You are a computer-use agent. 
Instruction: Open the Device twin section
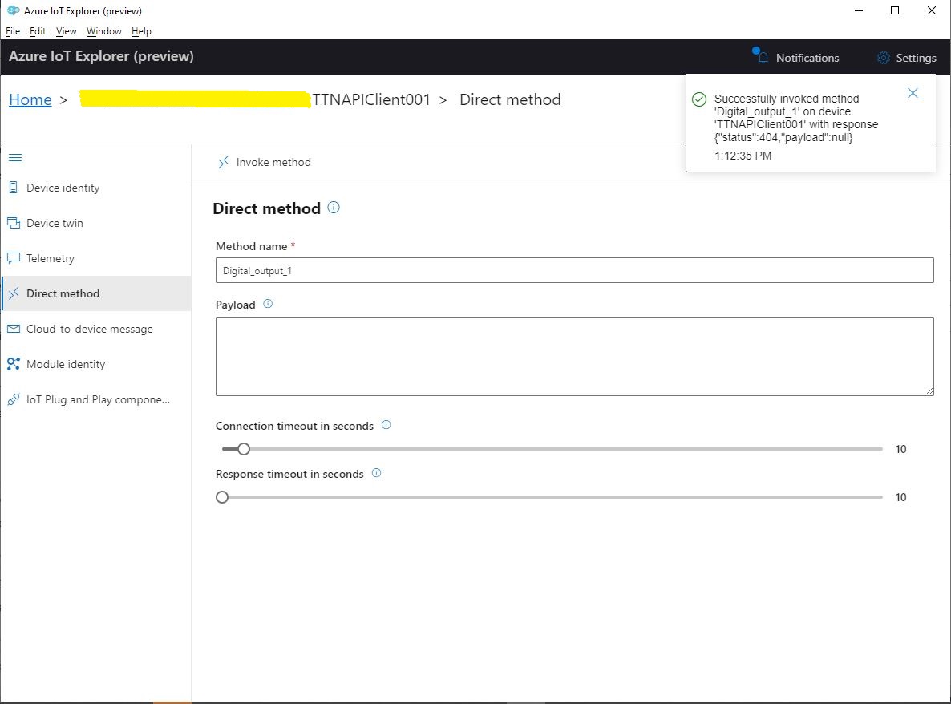click(x=55, y=223)
